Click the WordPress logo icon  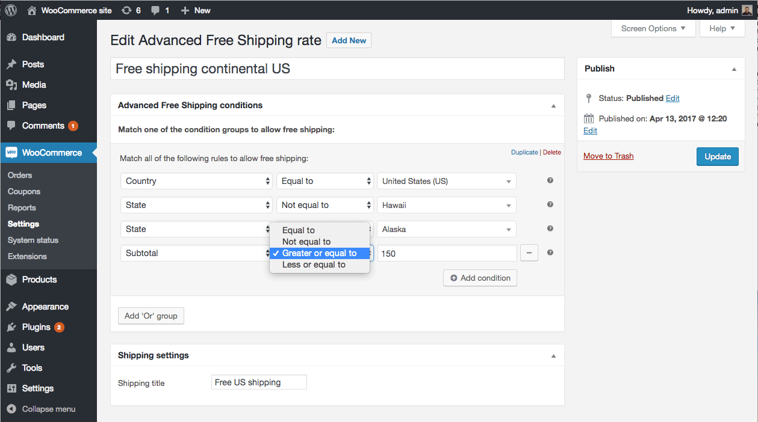click(11, 10)
